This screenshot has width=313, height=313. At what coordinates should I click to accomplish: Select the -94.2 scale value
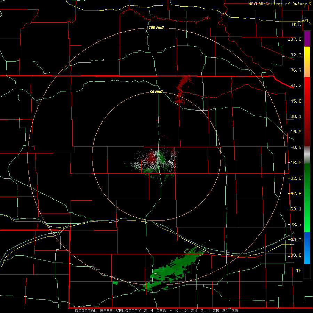[x=295, y=240]
